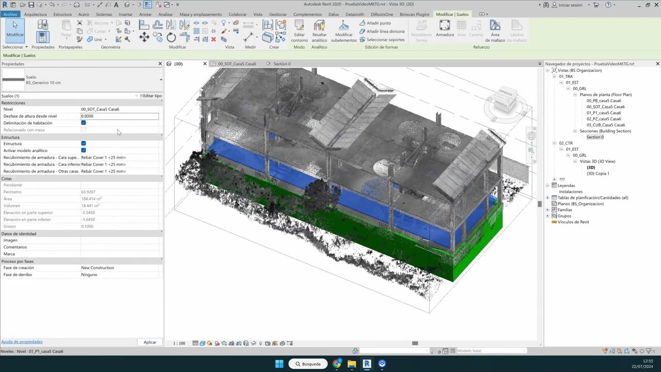The height and width of the screenshot is (372, 661).
Task: Click the Editar tipo button
Action: pos(150,96)
